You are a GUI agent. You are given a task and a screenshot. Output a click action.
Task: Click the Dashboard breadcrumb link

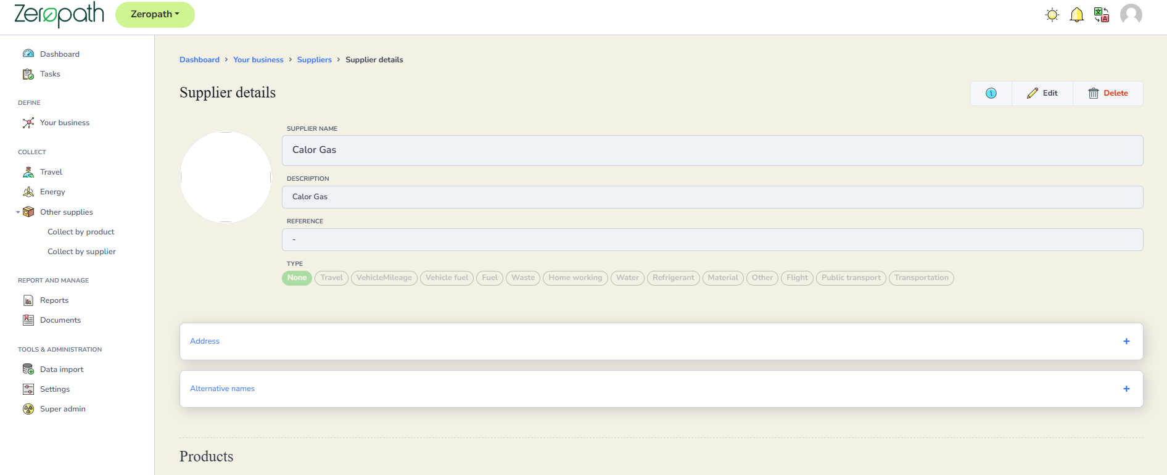pyautogui.click(x=199, y=60)
